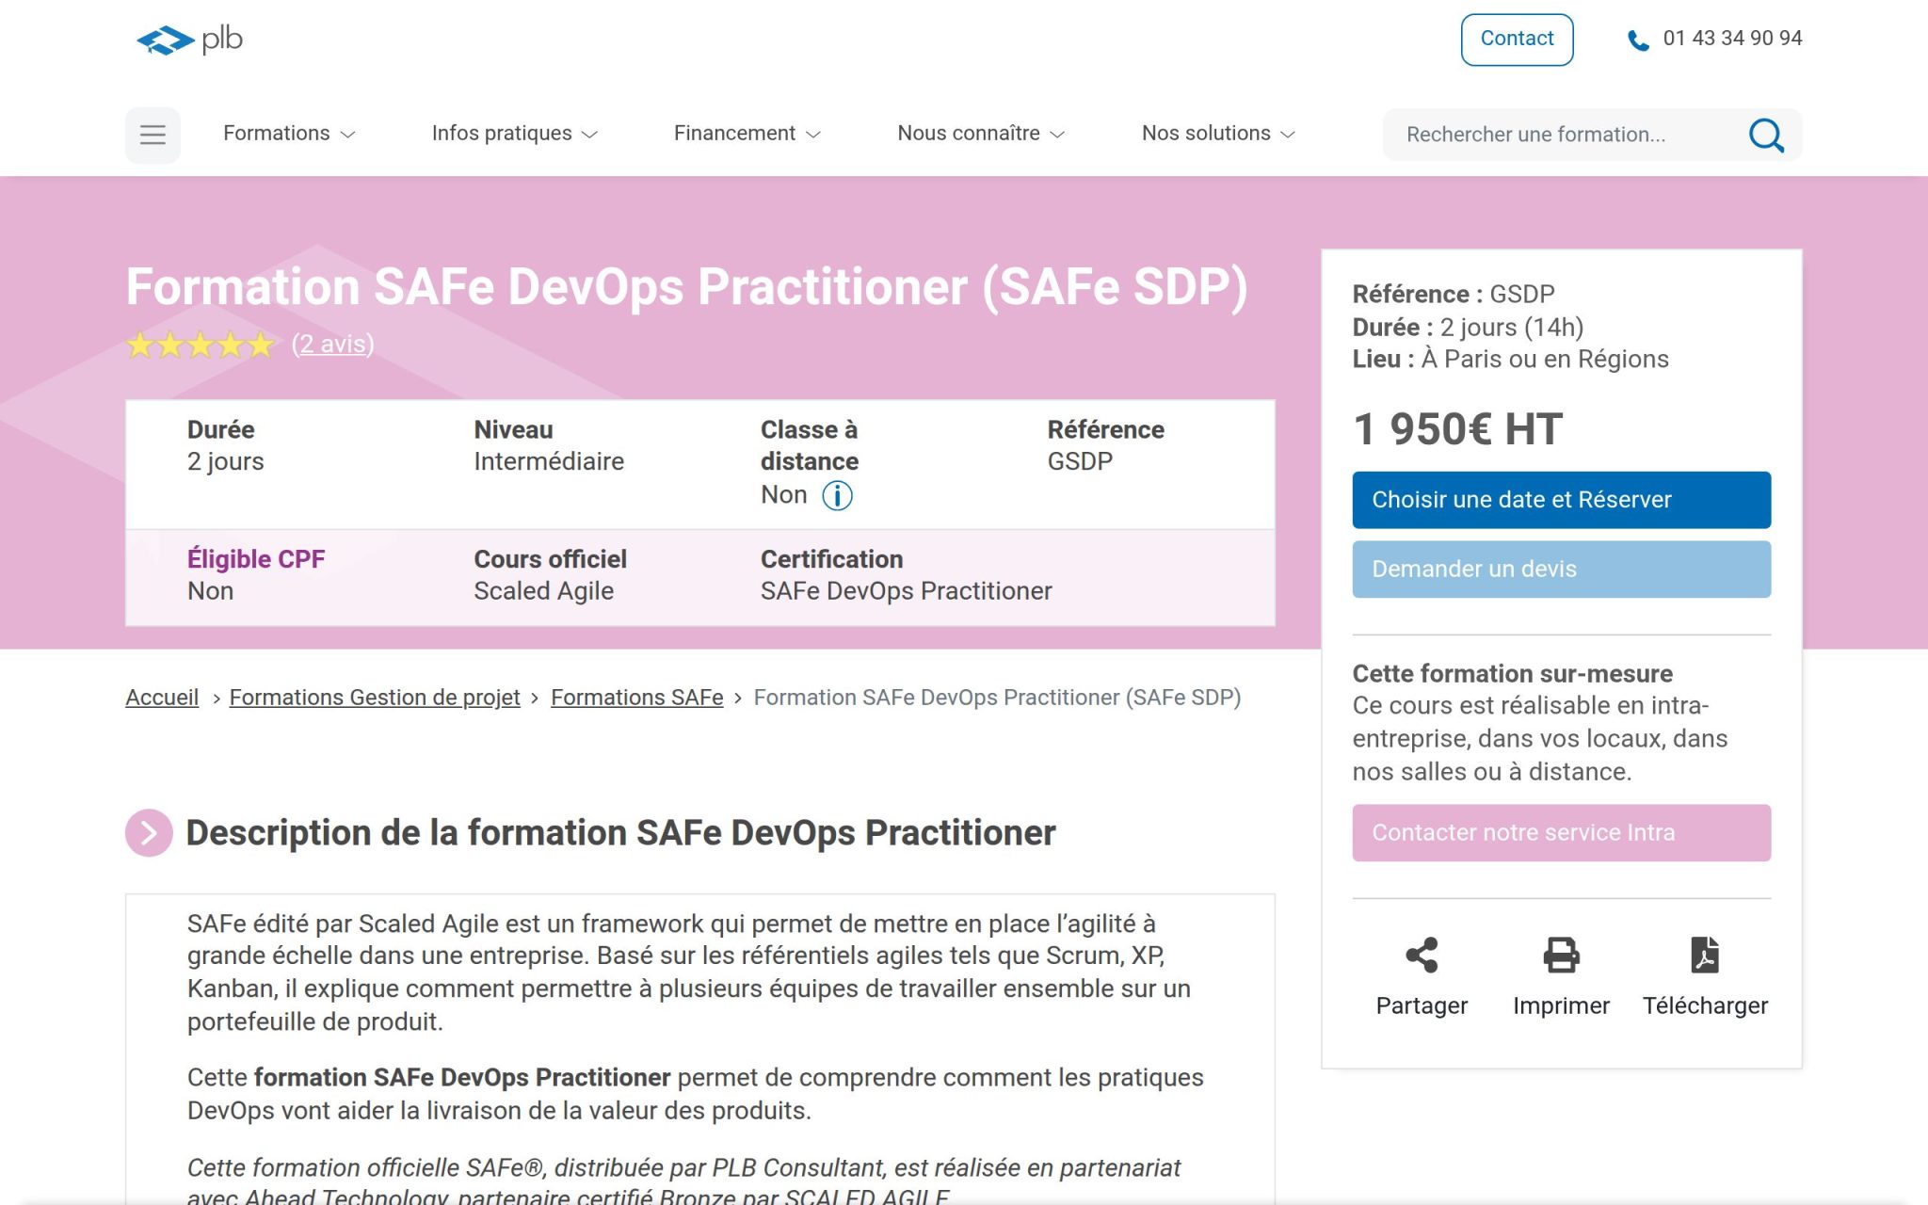Click the info icon next to Non
The image size is (1928, 1205).
click(837, 495)
